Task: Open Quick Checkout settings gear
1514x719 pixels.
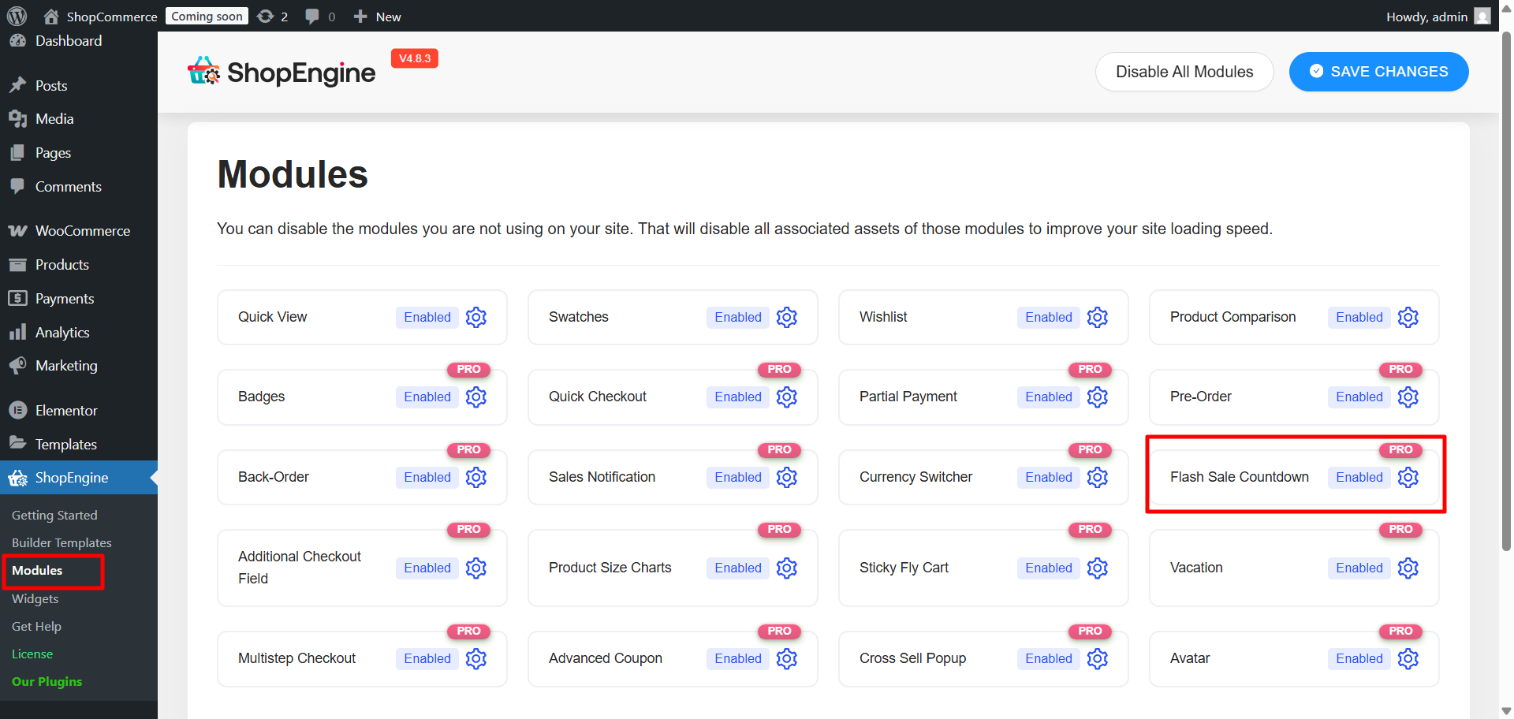Action: pos(787,397)
